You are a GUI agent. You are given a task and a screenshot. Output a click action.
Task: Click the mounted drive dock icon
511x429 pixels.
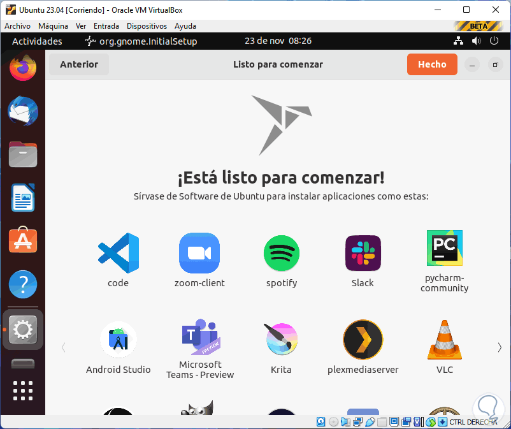click(x=22, y=364)
